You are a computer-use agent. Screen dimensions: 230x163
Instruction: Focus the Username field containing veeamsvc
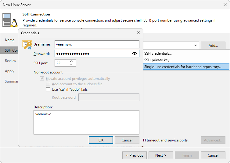pos(97,44)
